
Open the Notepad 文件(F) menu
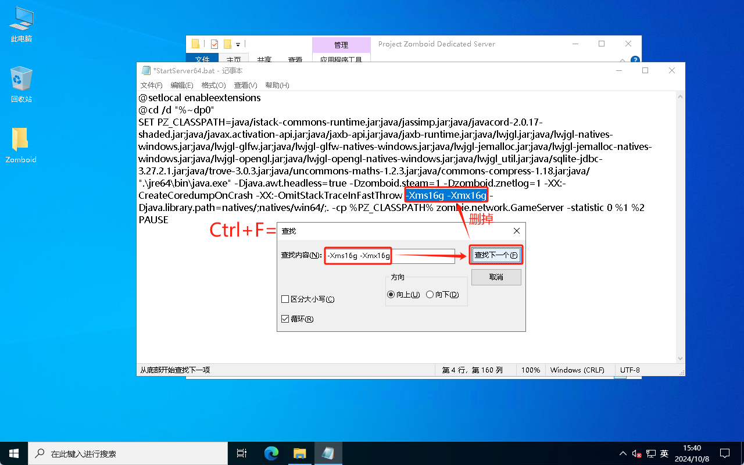[x=152, y=85]
